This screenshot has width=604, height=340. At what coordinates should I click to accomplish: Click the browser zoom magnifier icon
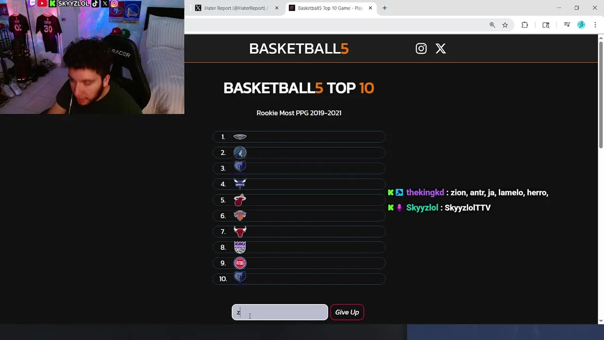492,25
